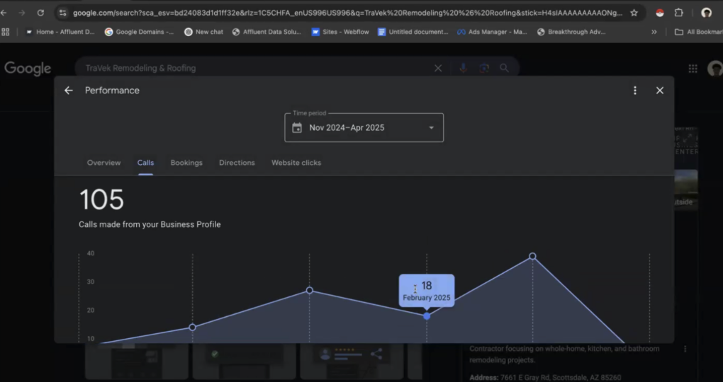Open the Ads Manager bookmark
Screen dimensions: 723x382
pos(492,32)
